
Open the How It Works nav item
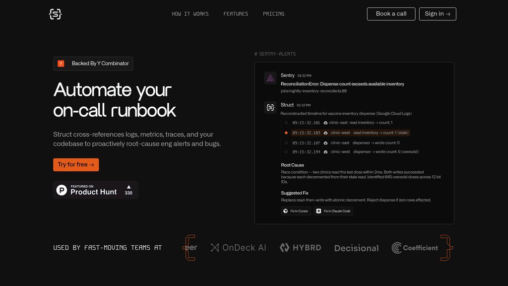190,14
